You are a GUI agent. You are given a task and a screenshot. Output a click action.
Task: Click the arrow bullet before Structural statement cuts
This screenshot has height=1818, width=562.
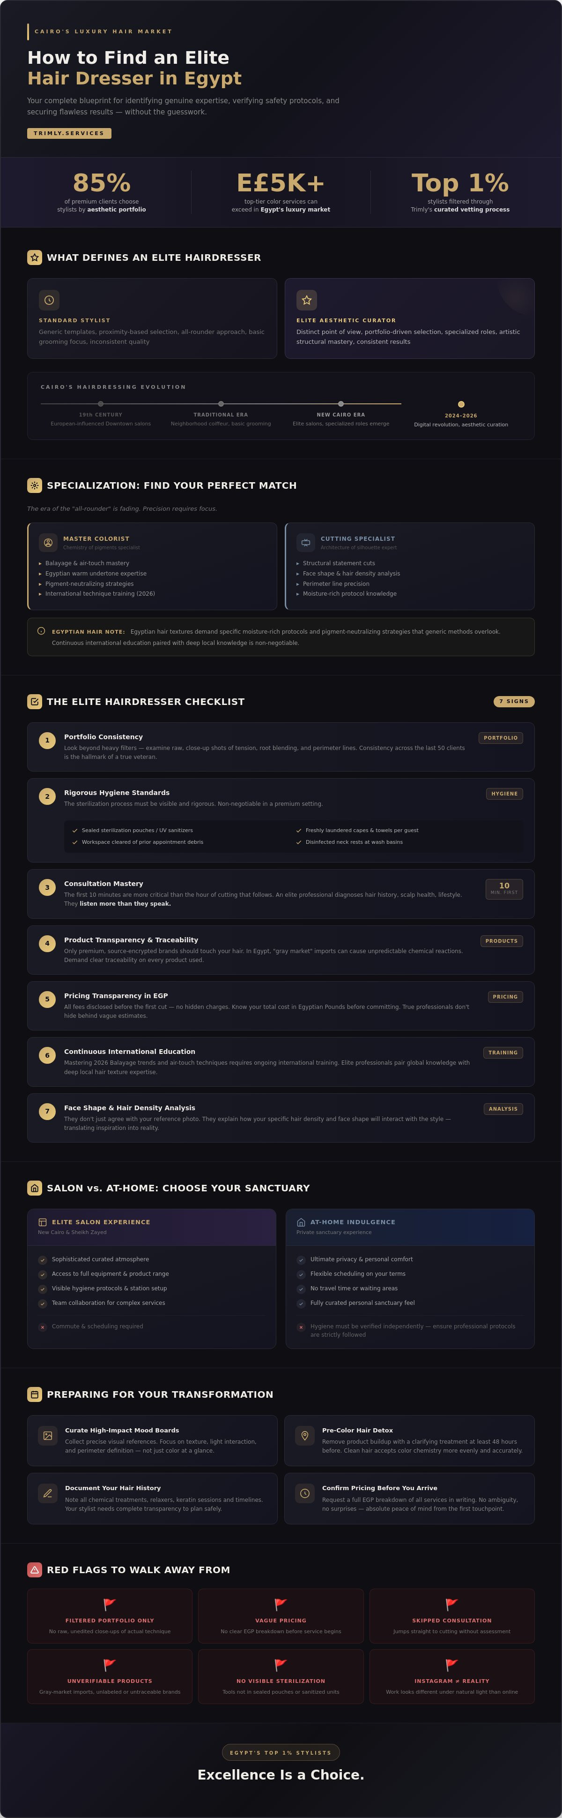click(298, 564)
